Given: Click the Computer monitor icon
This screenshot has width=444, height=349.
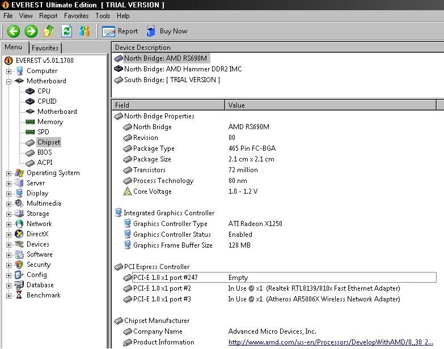Looking at the screenshot, I should [x=19, y=71].
